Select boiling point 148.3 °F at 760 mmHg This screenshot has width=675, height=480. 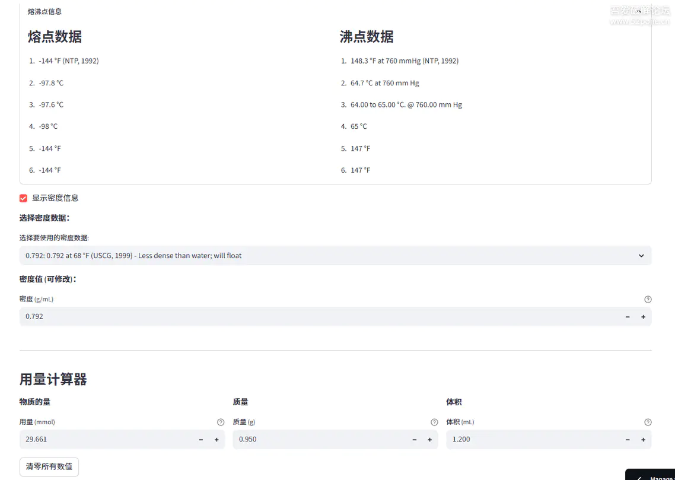coord(404,61)
